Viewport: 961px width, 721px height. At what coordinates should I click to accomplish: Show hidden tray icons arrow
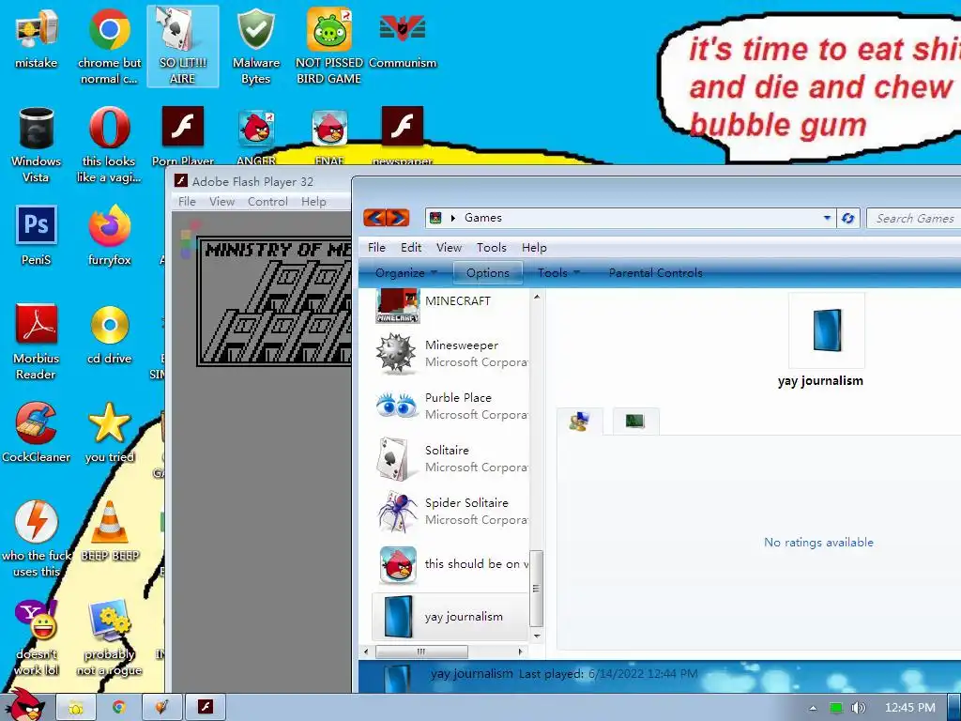click(814, 708)
